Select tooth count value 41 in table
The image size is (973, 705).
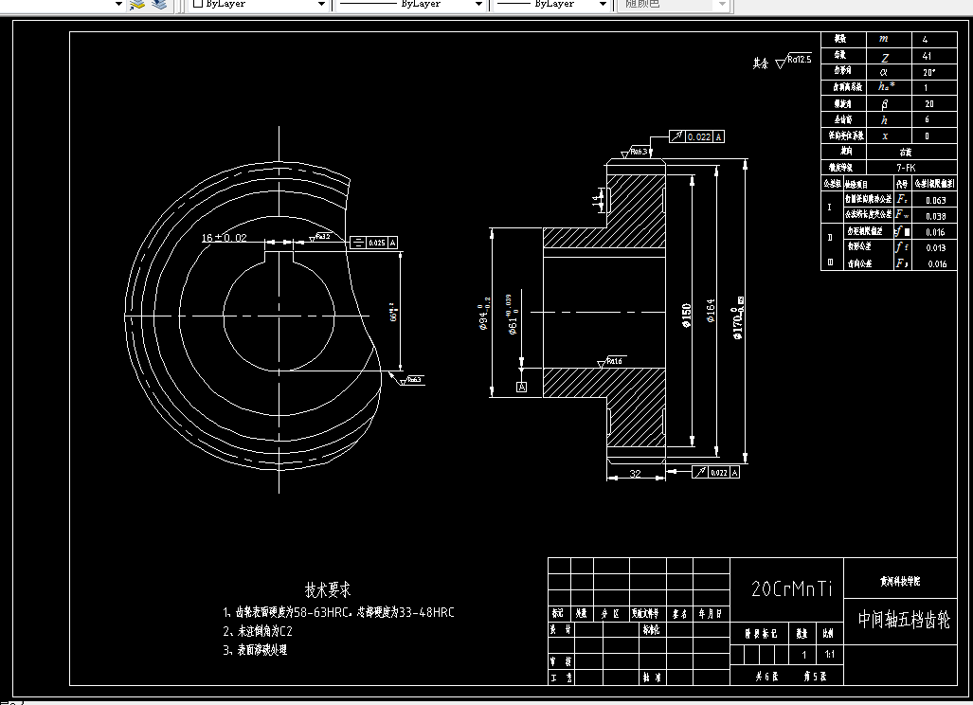click(927, 56)
